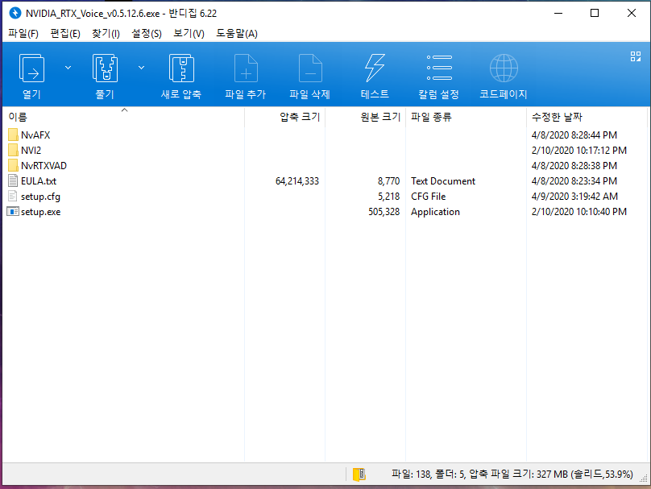Click the Bandizip logo in title bar
The height and width of the screenshot is (489, 651).
tap(15, 13)
